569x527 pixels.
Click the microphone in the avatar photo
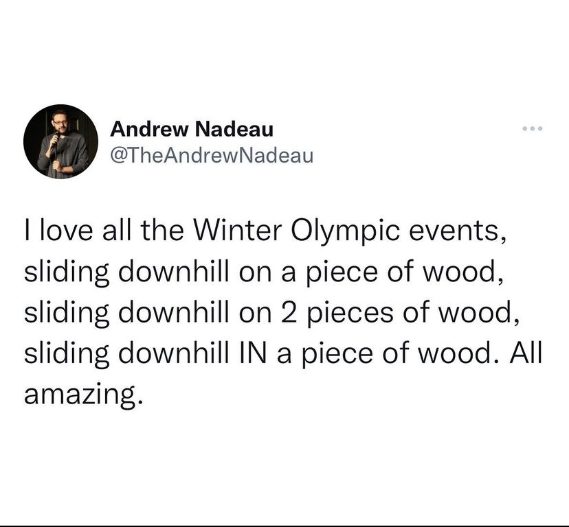[x=56, y=139]
